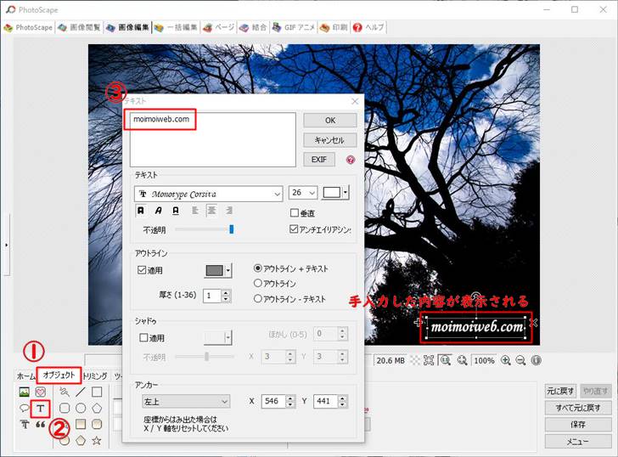Toggle bold text style icon
The image size is (618, 457).
tap(141, 211)
